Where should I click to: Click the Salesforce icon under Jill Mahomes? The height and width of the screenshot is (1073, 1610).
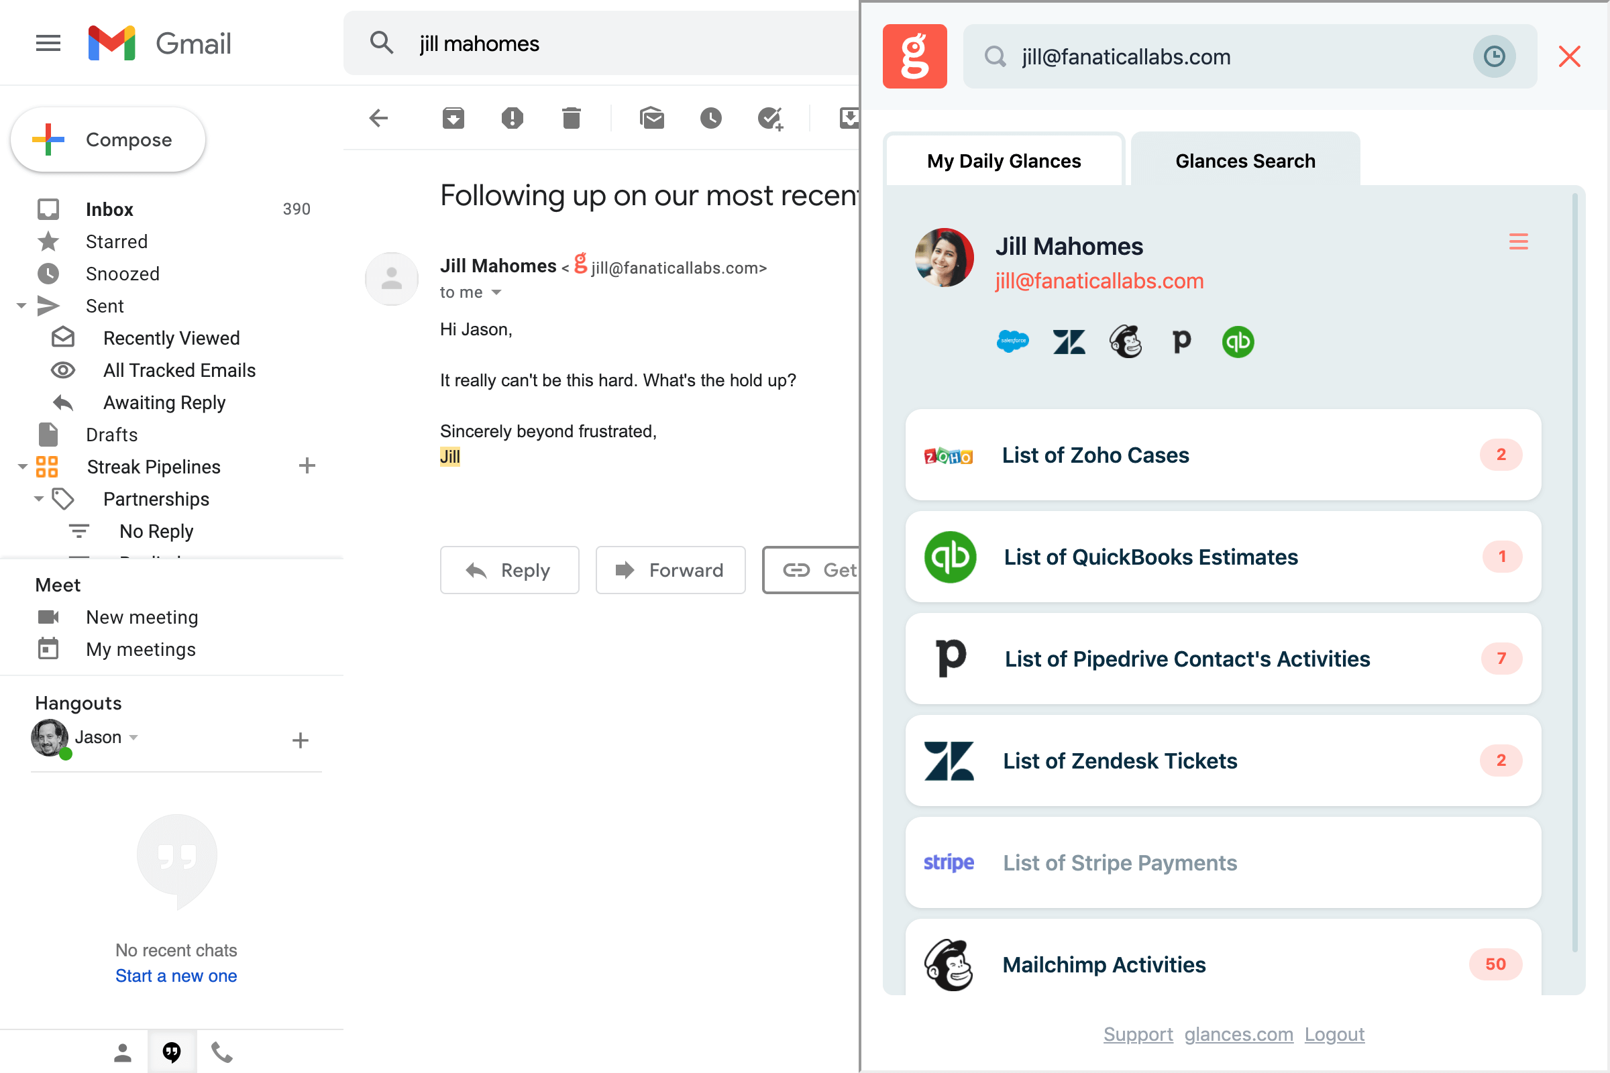coord(1012,341)
